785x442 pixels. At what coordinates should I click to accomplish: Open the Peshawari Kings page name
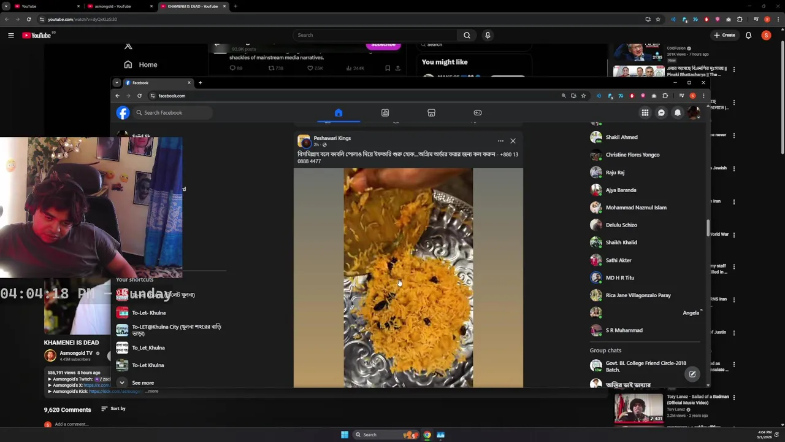(x=332, y=138)
